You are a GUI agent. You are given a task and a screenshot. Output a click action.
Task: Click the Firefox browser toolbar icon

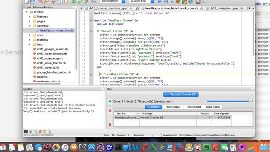click(x=178, y=2)
